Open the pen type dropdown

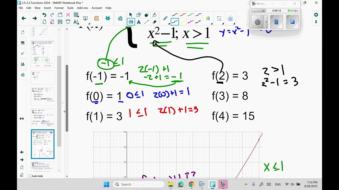point(166,18)
